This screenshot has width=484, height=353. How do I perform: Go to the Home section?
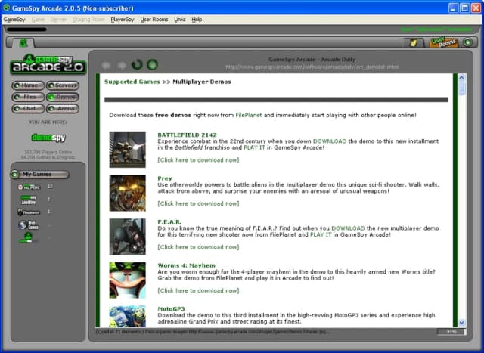(x=28, y=85)
